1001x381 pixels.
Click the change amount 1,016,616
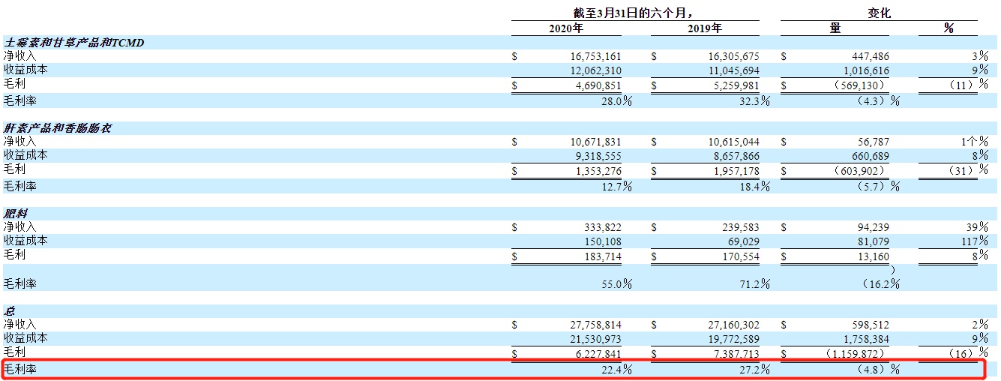point(865,70)
